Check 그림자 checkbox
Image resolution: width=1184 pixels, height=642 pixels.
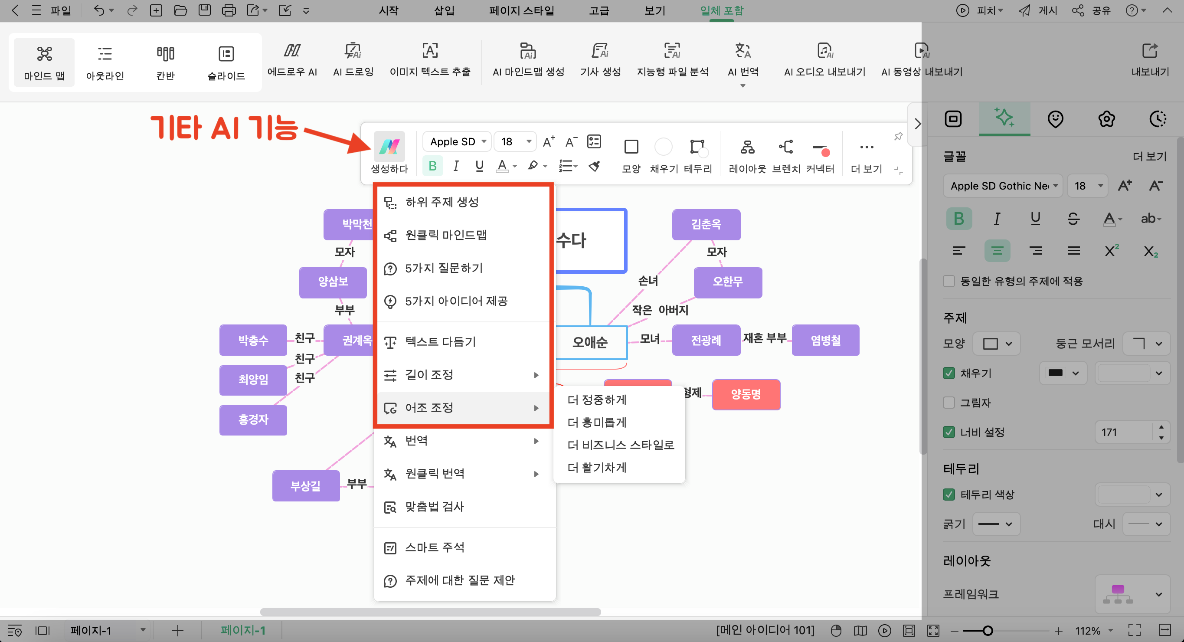949,403
